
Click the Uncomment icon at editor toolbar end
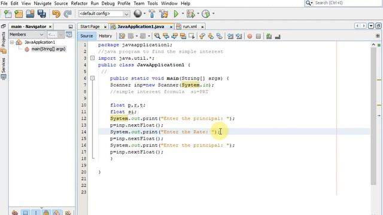pos(278,36)
